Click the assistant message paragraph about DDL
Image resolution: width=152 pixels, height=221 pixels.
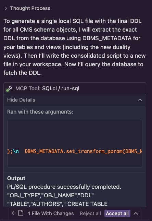(x=75, y=47)
